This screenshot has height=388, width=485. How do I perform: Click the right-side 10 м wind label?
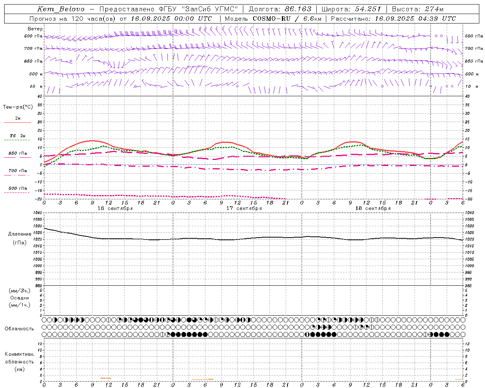472,86
